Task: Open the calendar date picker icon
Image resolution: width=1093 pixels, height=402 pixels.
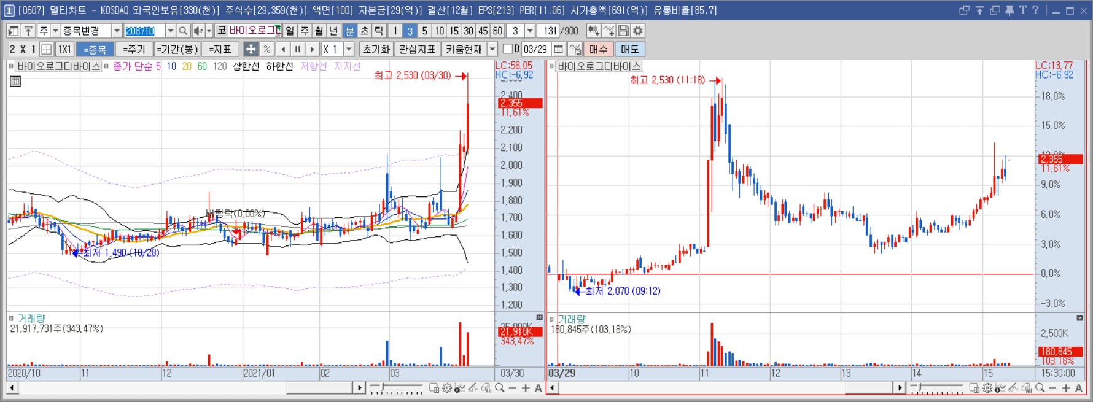Action: [558, 49]
